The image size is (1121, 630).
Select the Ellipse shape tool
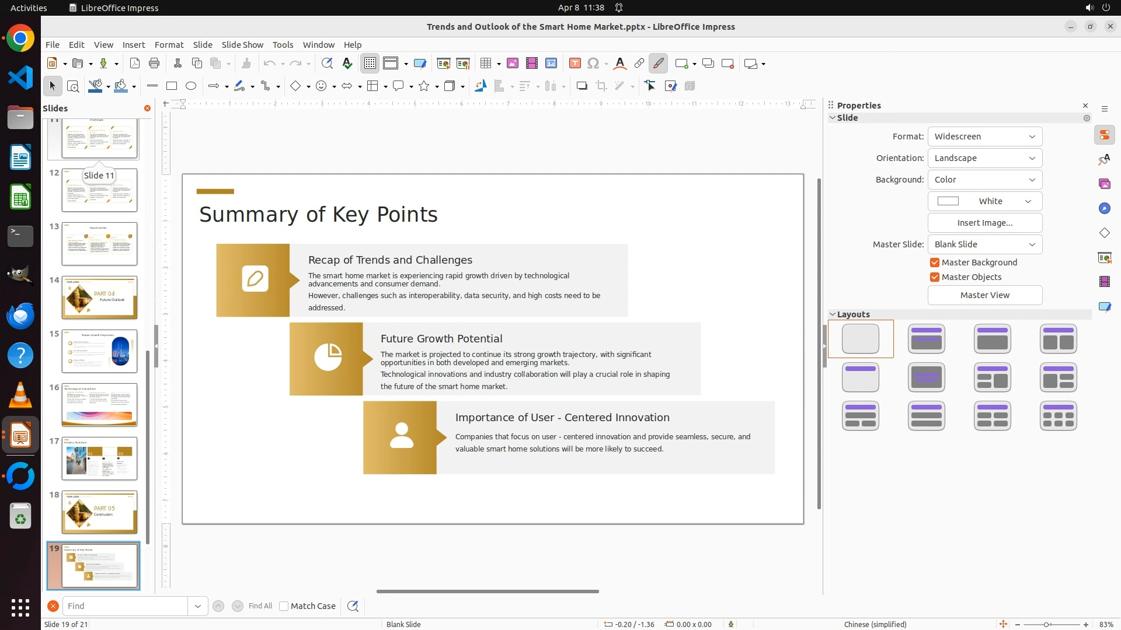pos(191,86)
